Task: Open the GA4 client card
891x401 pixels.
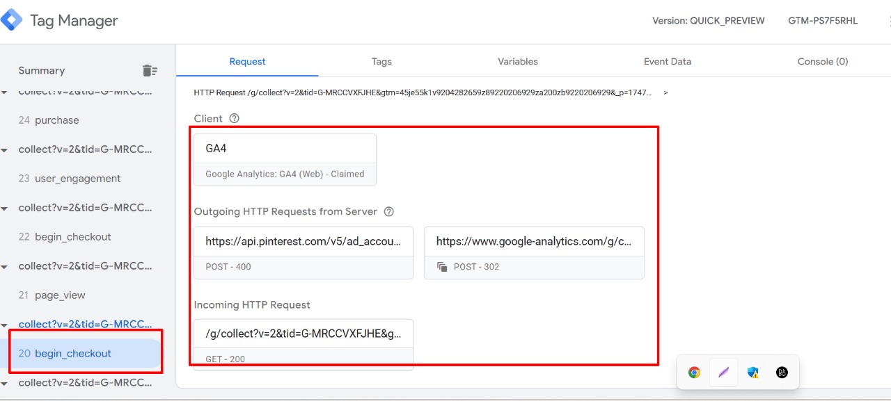Action: 285,160
